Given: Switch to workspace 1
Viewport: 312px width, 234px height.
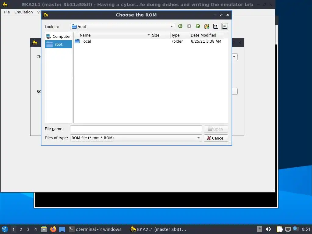Looking at the screenshot, I should (x=13, y=229).
